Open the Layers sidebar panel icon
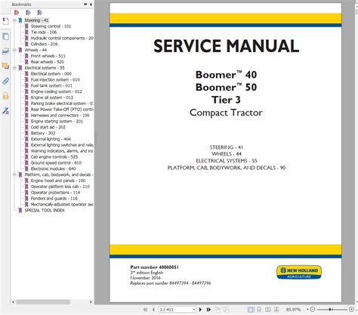This screenshot has height=315, width=358. pos(5,51)
